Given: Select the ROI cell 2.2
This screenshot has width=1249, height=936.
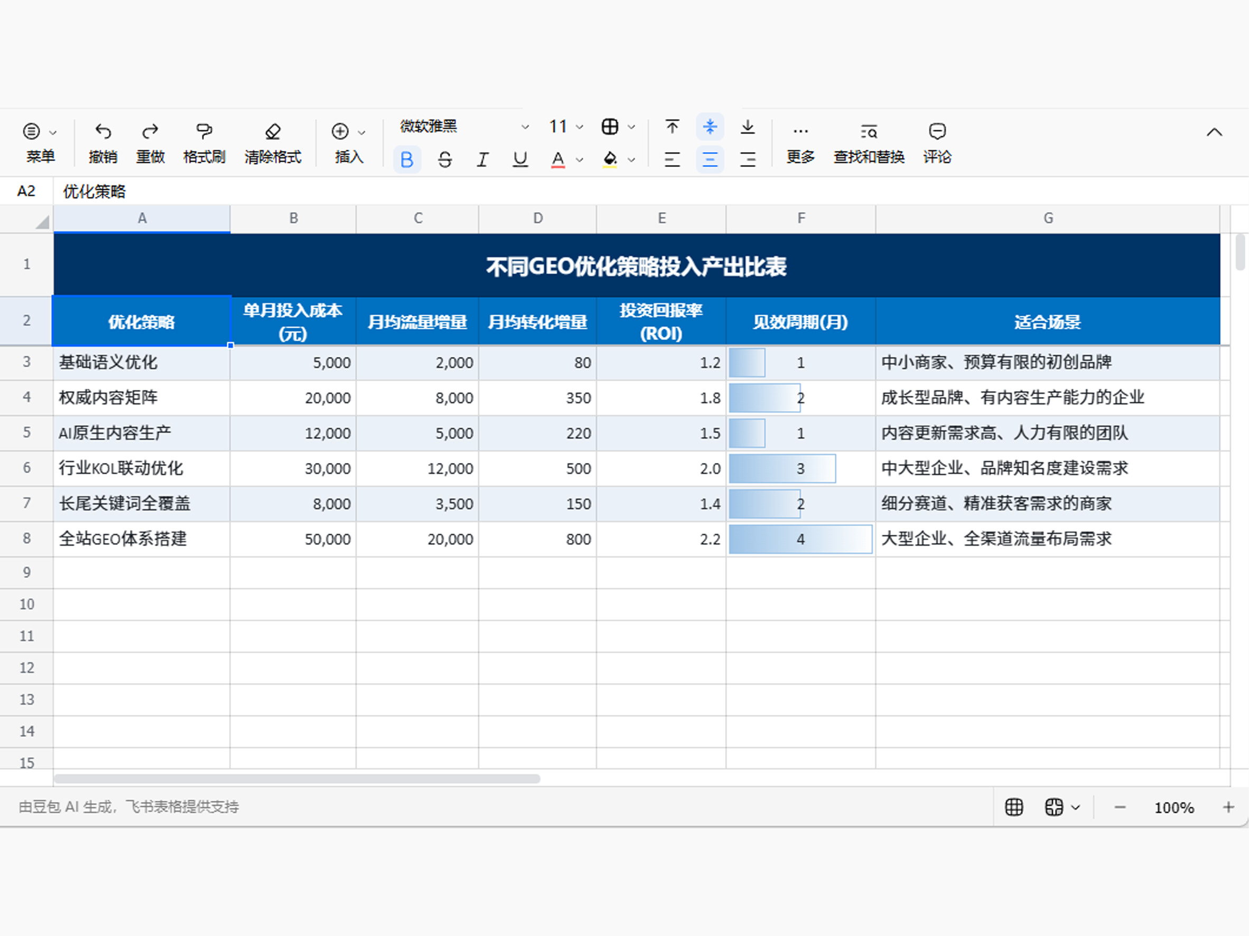Looking at the screenshot, I should pyautogui.click(x=661, y=539).
